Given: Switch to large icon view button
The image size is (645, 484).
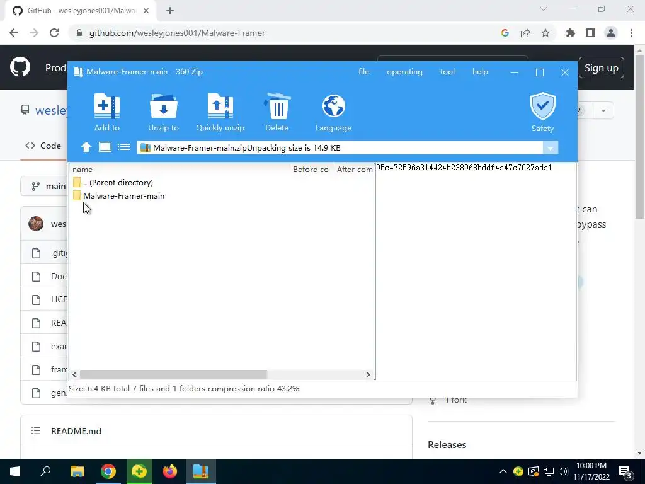Looking at the screenshot, I should coord(105,147).
